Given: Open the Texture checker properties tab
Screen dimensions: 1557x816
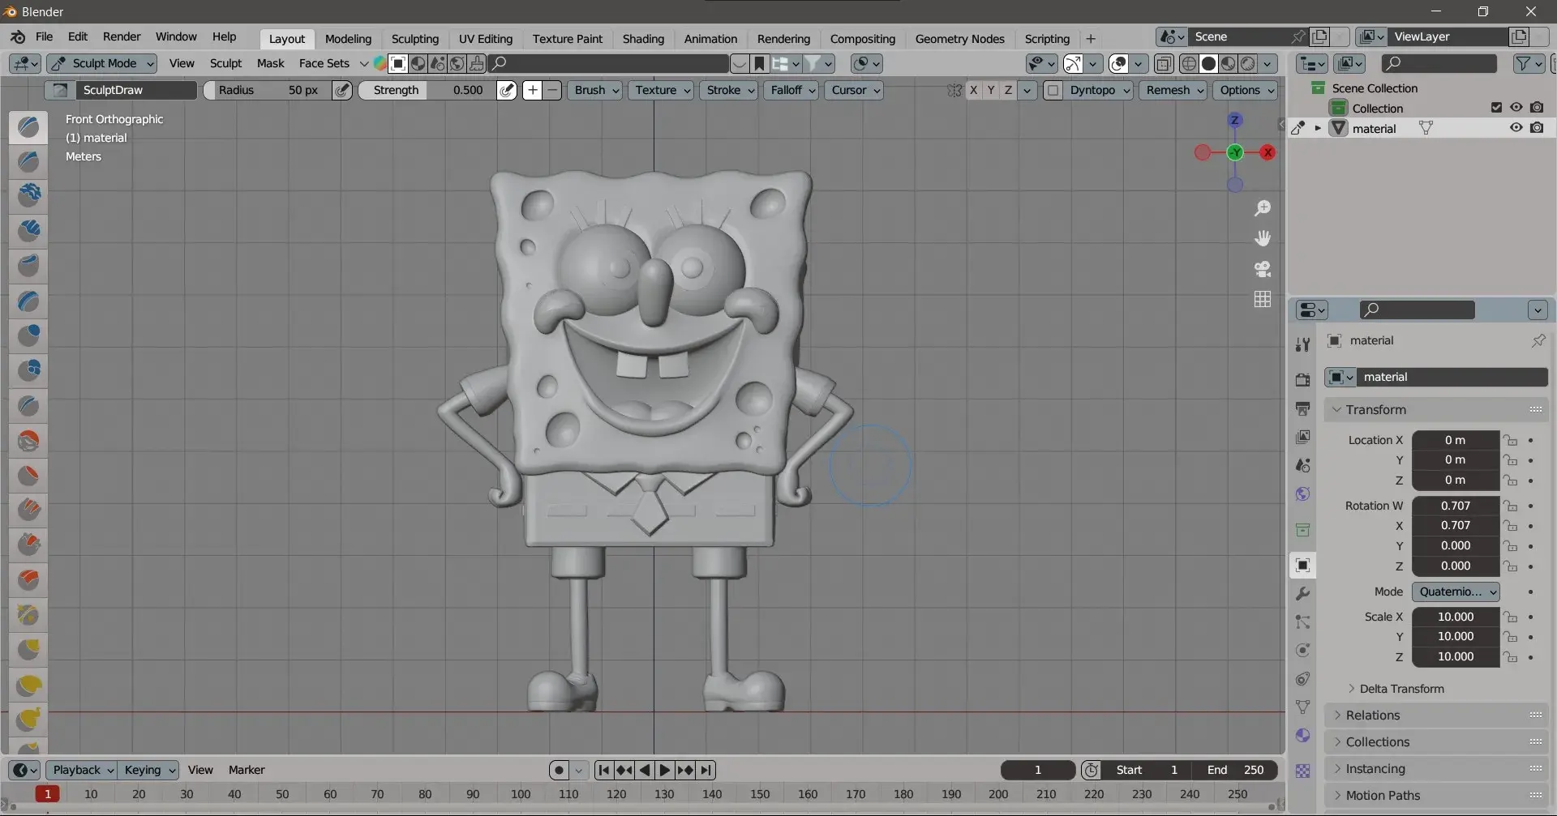Looking at the screenshot, I should pyautogui.click(x=1302, y=771).
